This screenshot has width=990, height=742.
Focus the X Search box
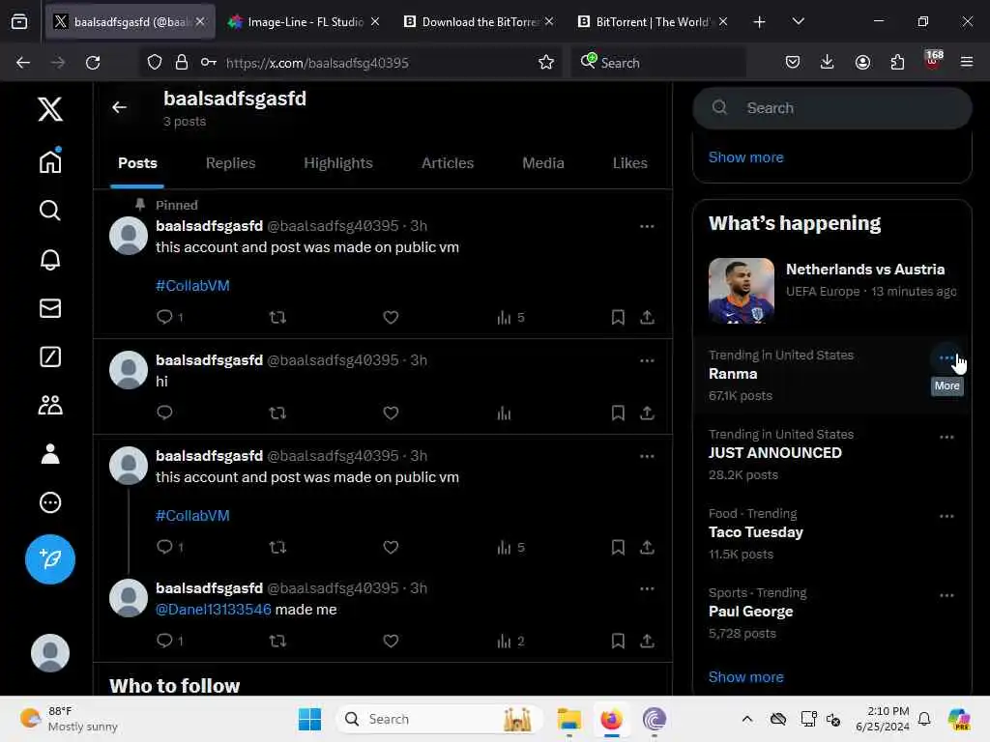[832, 108]
